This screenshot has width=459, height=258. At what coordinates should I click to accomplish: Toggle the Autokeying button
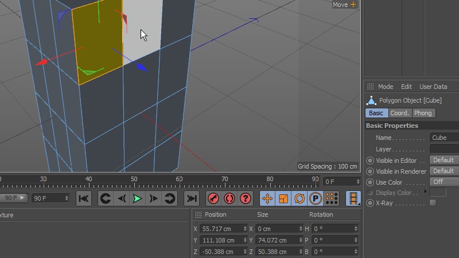pos(229,198)
